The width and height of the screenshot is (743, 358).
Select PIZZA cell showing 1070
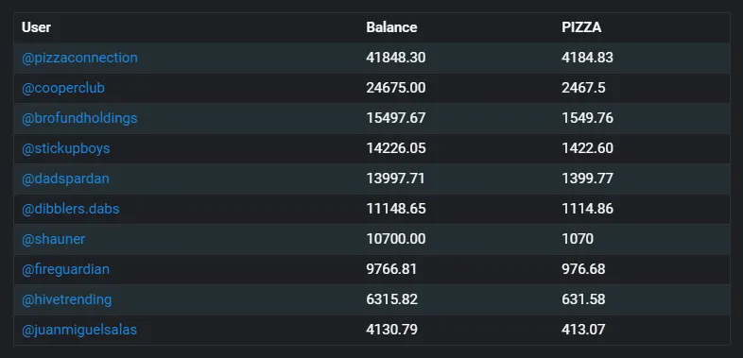(578, 239)
